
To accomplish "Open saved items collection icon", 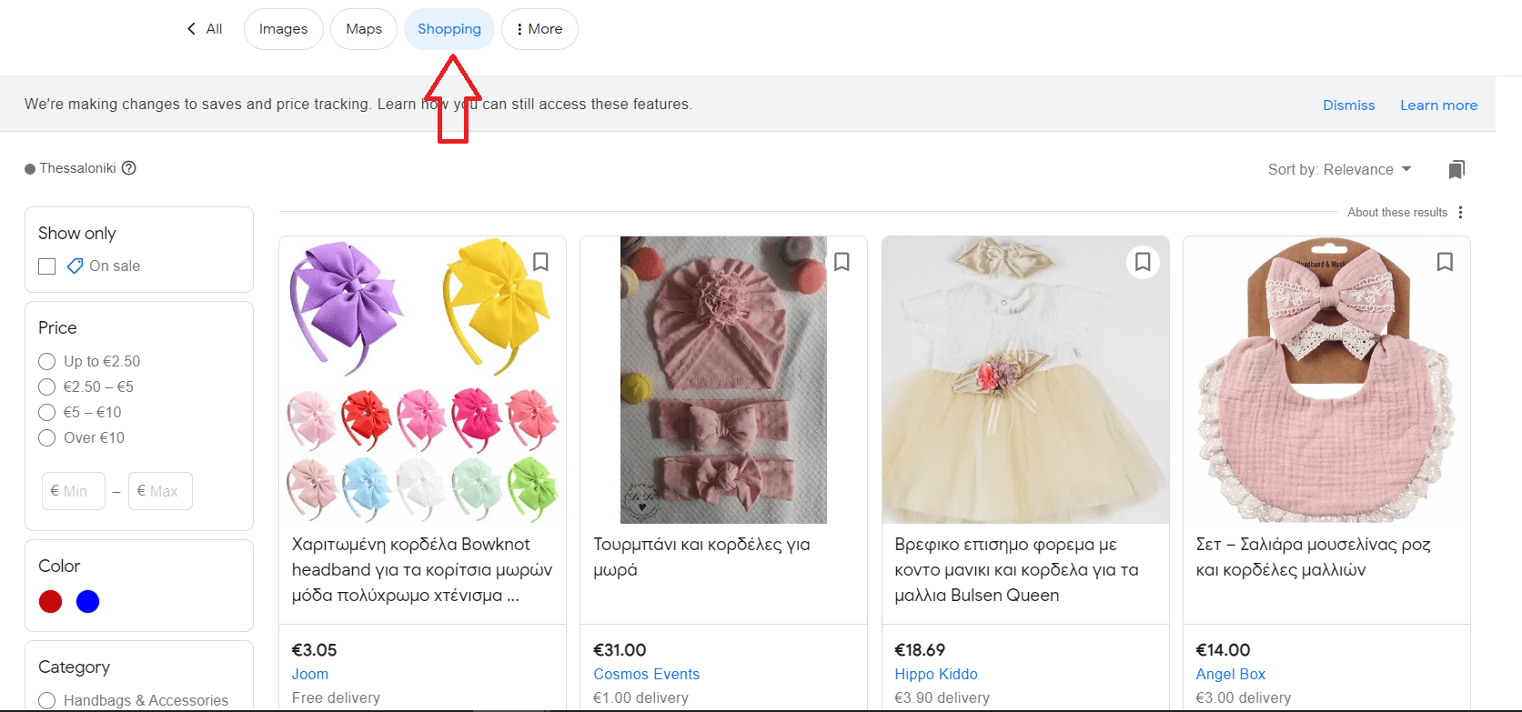I will (1456, 170).
